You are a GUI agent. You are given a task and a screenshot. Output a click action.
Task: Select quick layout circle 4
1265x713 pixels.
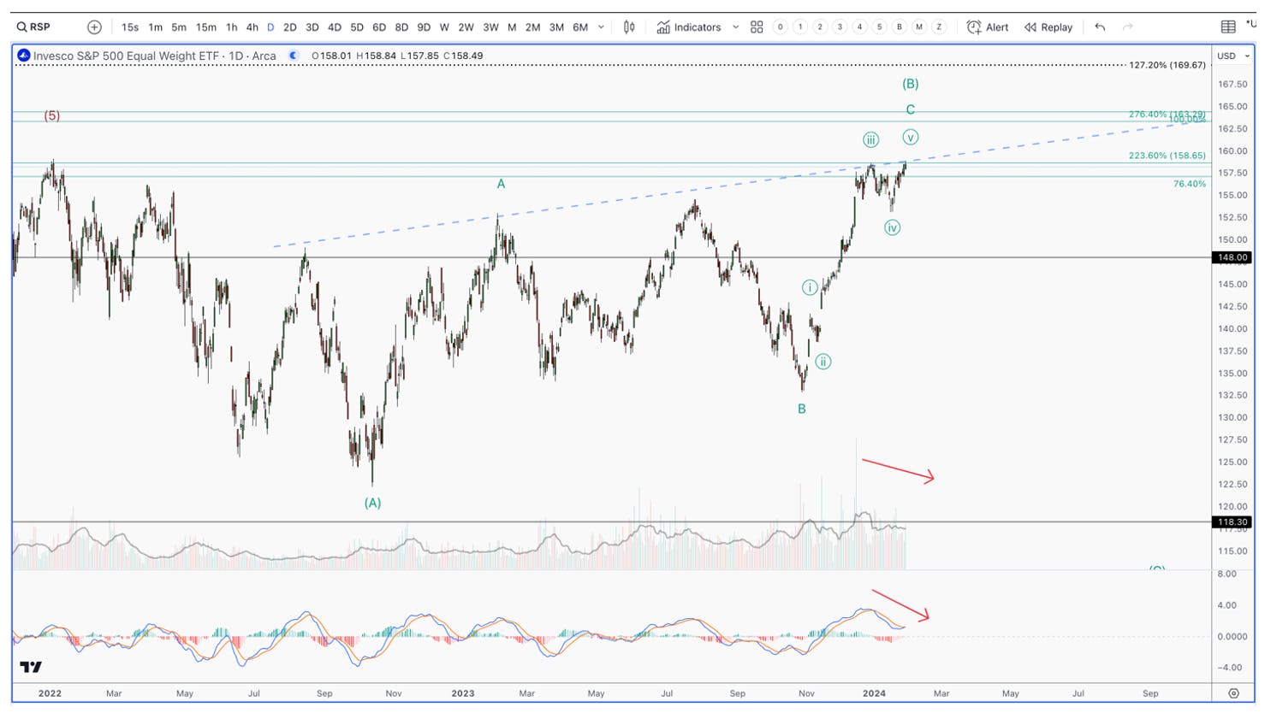coord(859,27)
